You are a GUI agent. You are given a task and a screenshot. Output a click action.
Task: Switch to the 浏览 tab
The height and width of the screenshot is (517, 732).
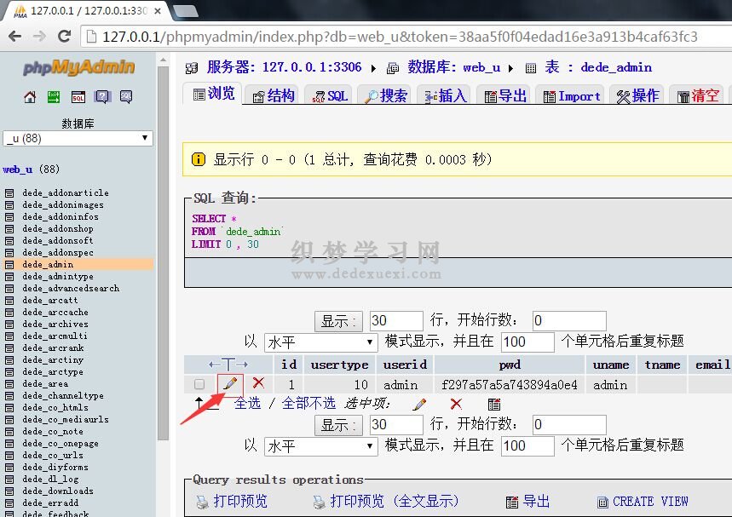point(213,95)
